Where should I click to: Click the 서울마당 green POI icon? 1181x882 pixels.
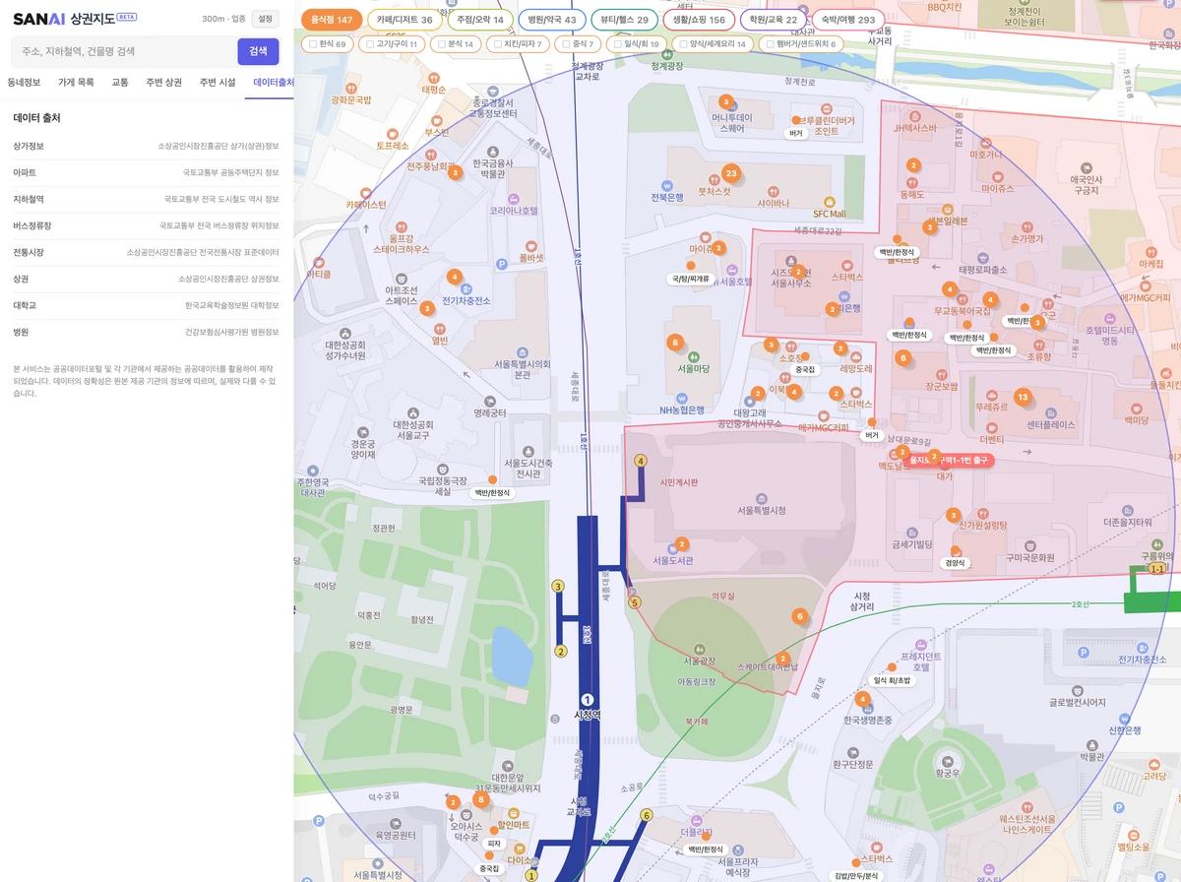coord(695,356)
